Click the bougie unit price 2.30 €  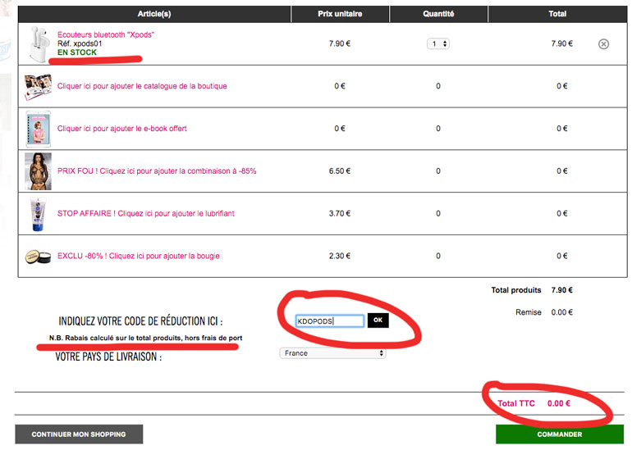340,256
